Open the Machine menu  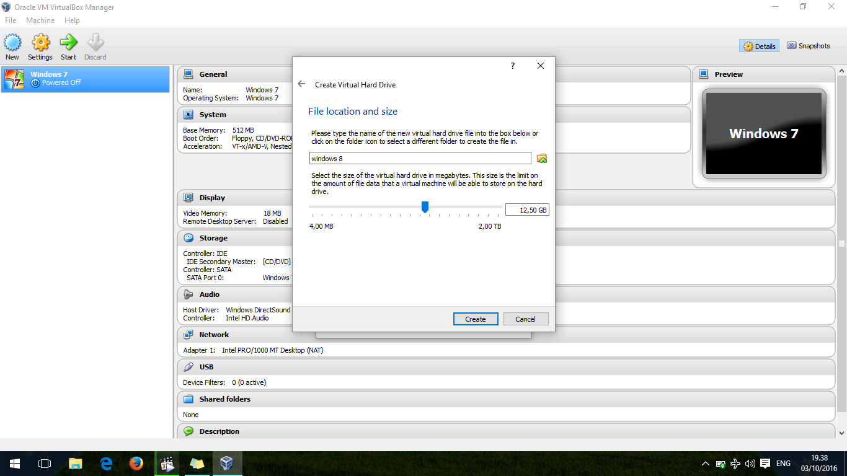40,20
